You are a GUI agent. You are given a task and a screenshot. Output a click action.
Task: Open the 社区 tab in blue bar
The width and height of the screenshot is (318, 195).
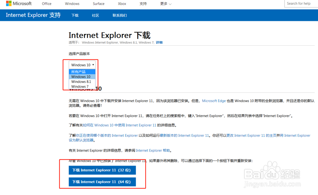(95, 15)
